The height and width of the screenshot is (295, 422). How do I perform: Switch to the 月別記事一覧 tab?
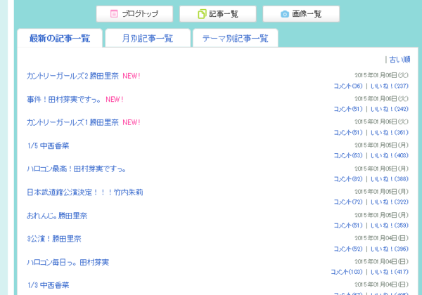(x=148, y=38)
